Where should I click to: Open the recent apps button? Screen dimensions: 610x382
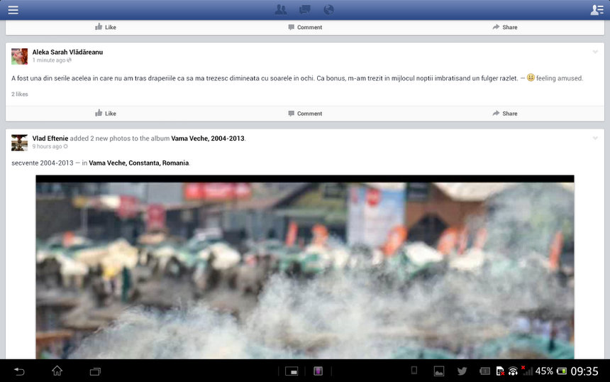[x=95, y=371]
